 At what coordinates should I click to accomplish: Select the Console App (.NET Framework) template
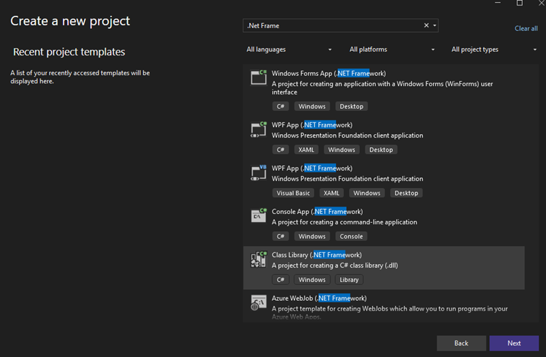pyautogui.click(x=317, y=211)
